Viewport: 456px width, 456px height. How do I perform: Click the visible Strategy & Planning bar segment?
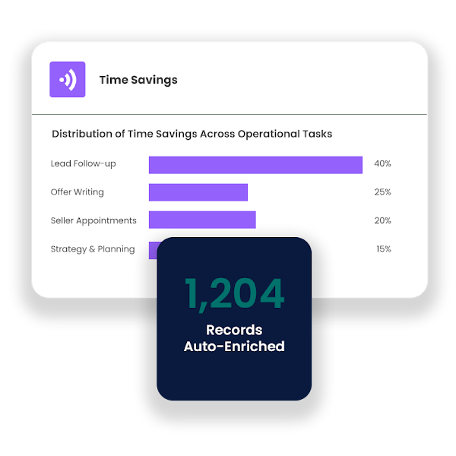152,248
